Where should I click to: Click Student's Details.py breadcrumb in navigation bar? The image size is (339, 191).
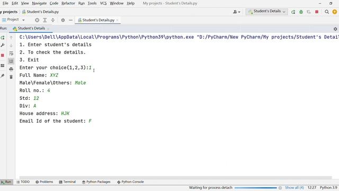(40, 12)
